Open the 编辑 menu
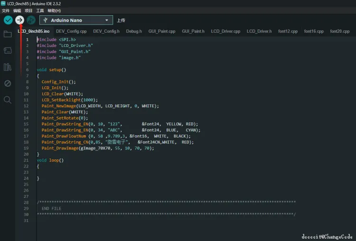 (x=17, y=10)
